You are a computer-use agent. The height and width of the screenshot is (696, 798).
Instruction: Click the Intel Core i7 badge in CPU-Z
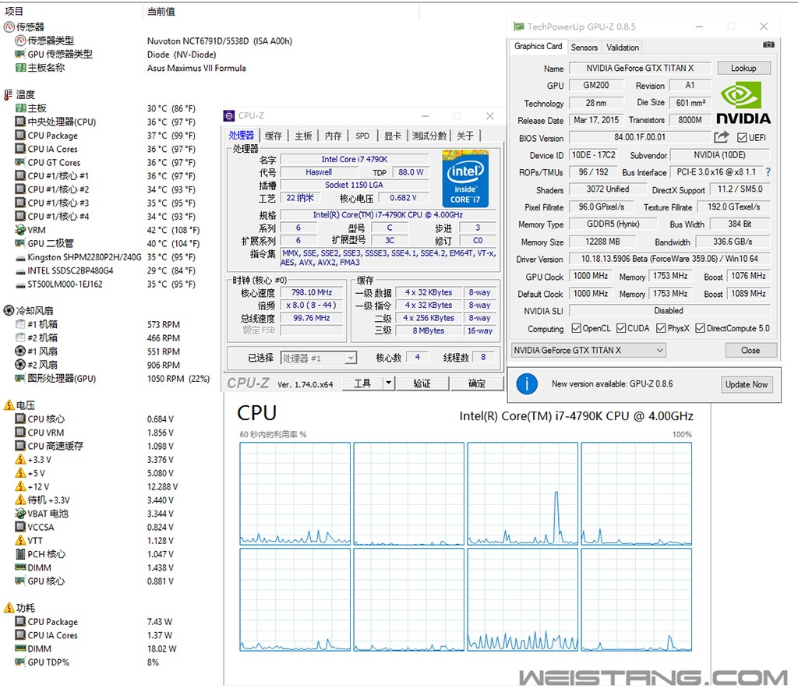(x=465, y=178)
